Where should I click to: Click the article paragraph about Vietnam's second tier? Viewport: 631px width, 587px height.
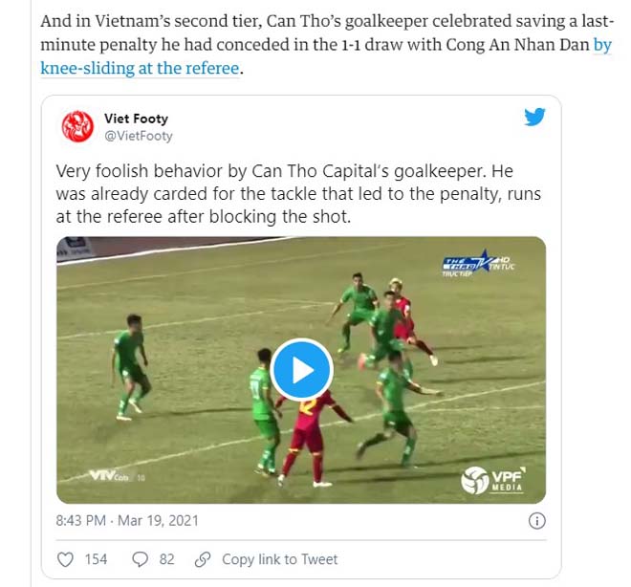(x=327, y=45)
